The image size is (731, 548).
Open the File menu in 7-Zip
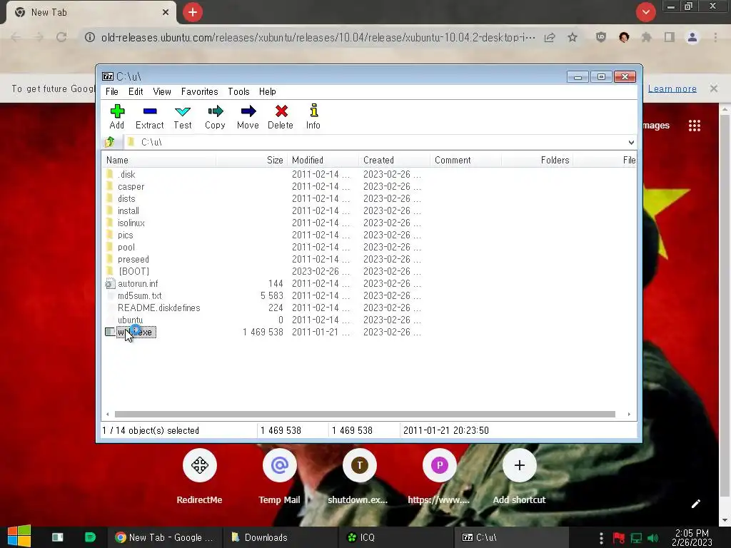pos(112,92)
